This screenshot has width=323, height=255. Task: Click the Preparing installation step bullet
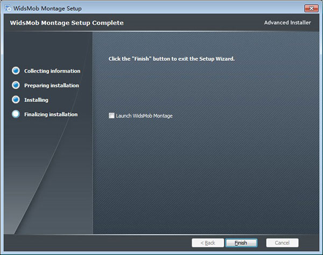16,85
